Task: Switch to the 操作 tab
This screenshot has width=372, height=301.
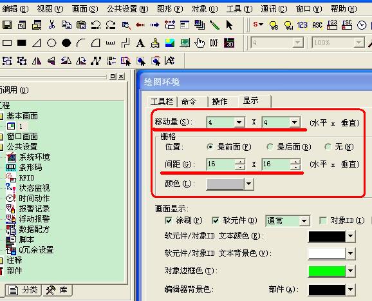Action: pos(219,101)
